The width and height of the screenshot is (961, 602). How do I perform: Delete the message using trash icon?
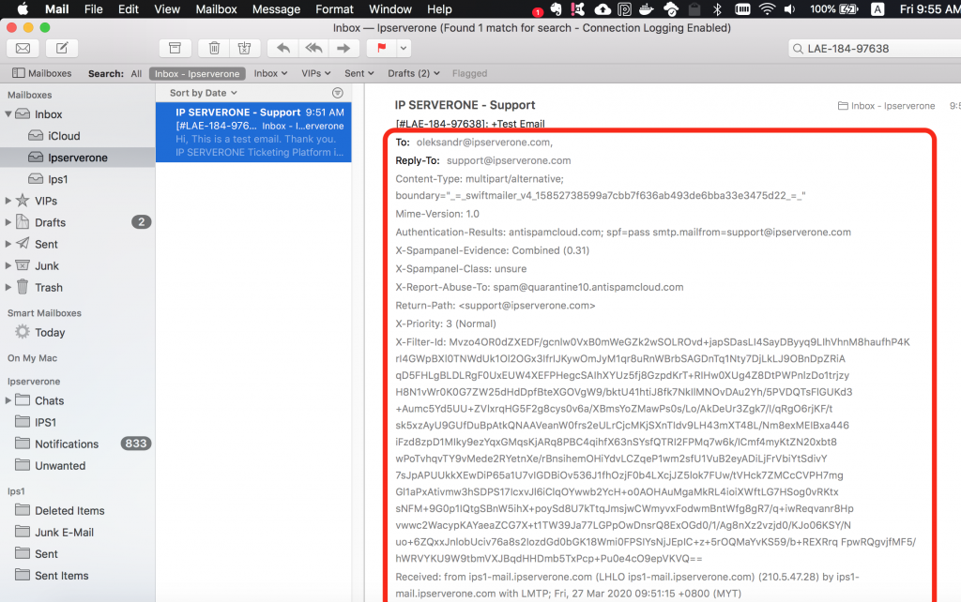click(x=215, y=48)
